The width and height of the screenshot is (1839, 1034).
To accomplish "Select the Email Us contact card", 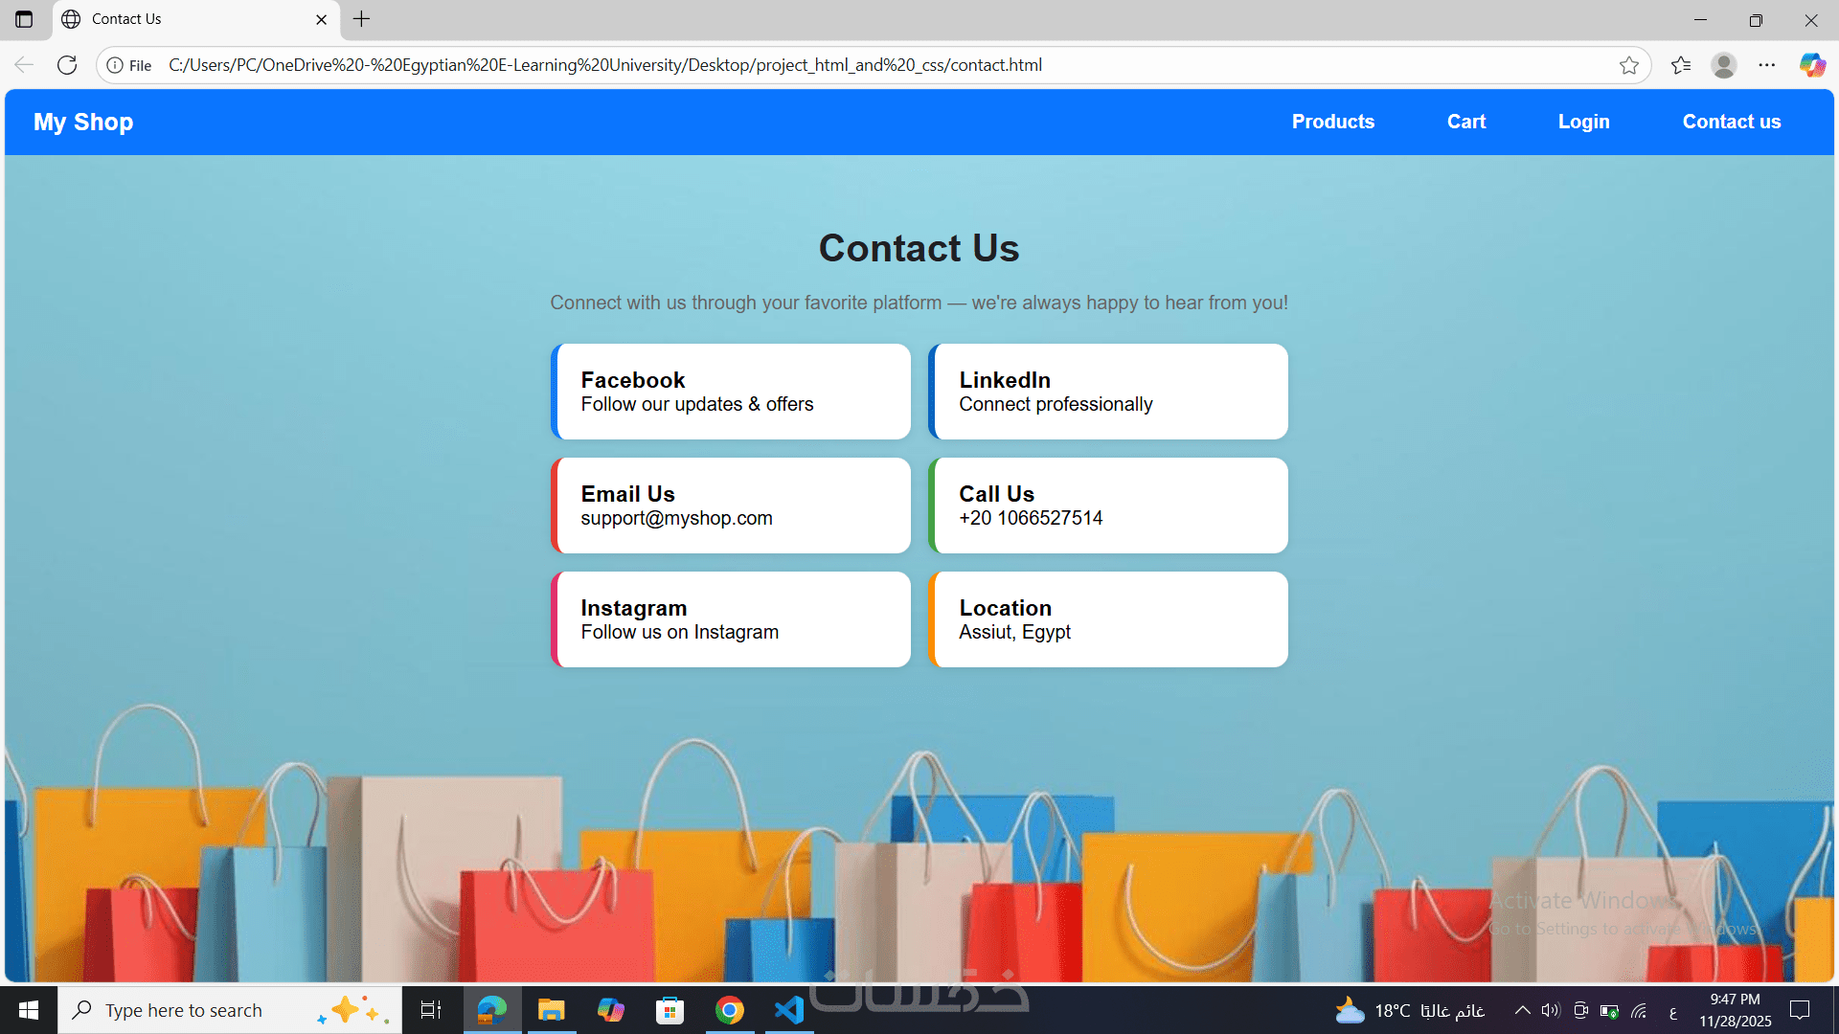I will coord(731,506).
